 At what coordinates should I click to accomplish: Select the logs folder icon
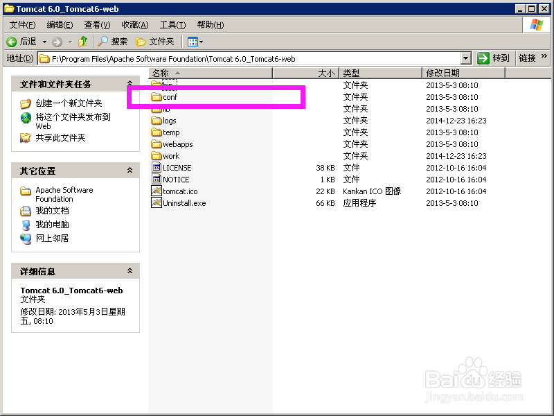(x=157, y=120)
